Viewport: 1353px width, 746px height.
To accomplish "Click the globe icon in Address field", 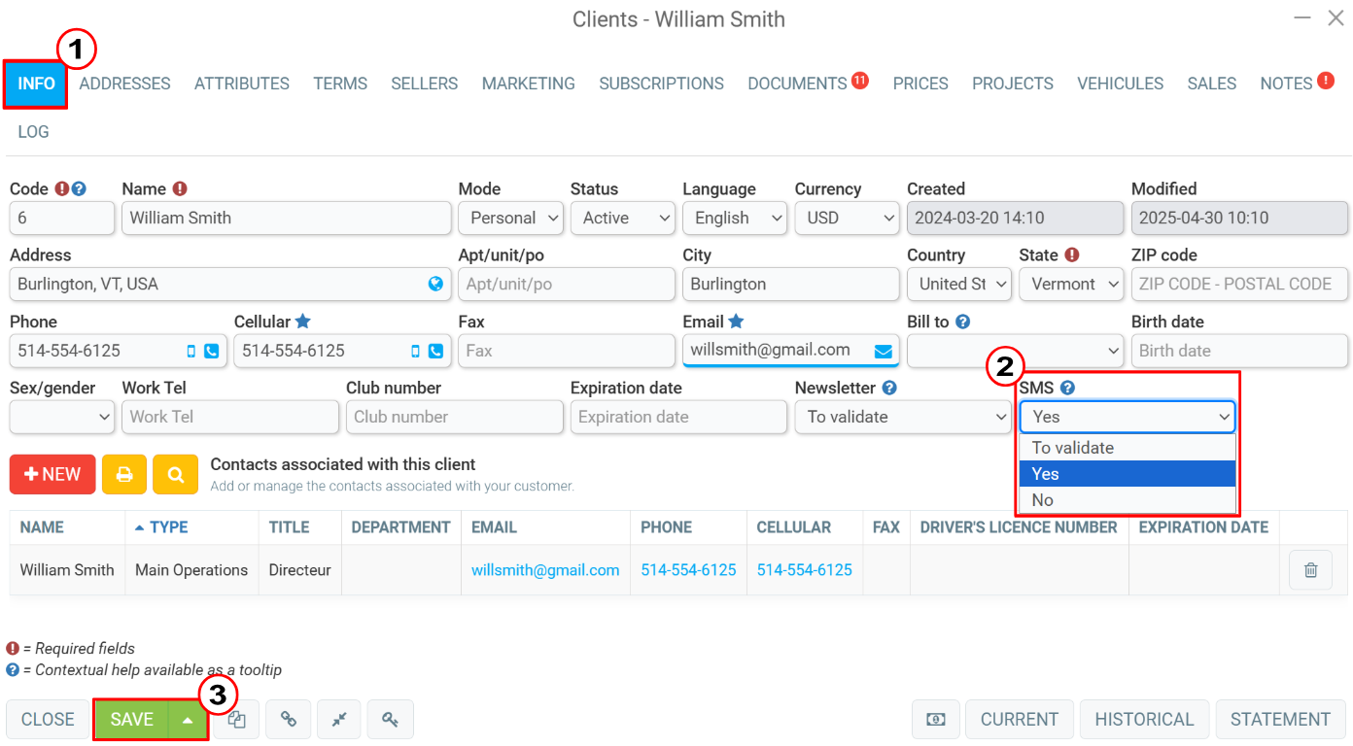I will pyautogui.click(x=435, y=284).
